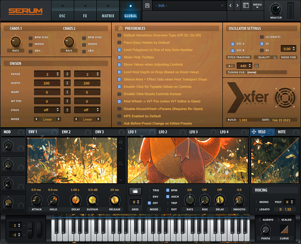
Task: Click the Chaos 1 RATE label
Action: point(16,50)
